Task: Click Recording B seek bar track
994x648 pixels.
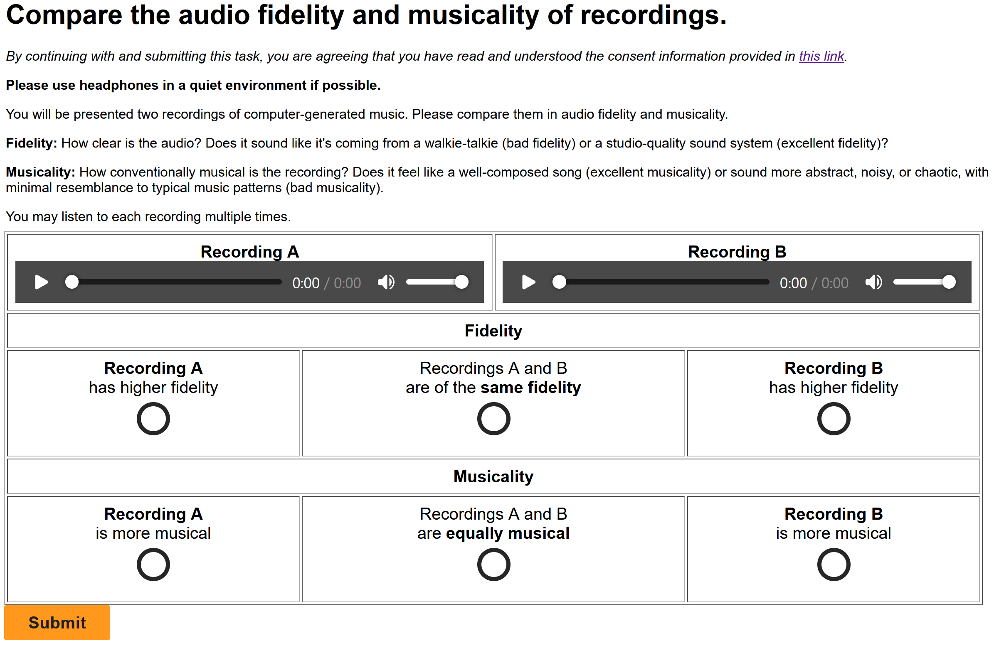Action: click(x=667, y=282)
